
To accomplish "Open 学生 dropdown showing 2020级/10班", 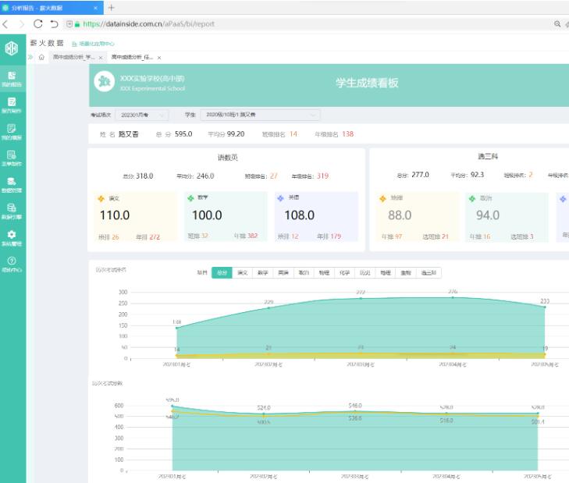I will pos(260,115).
